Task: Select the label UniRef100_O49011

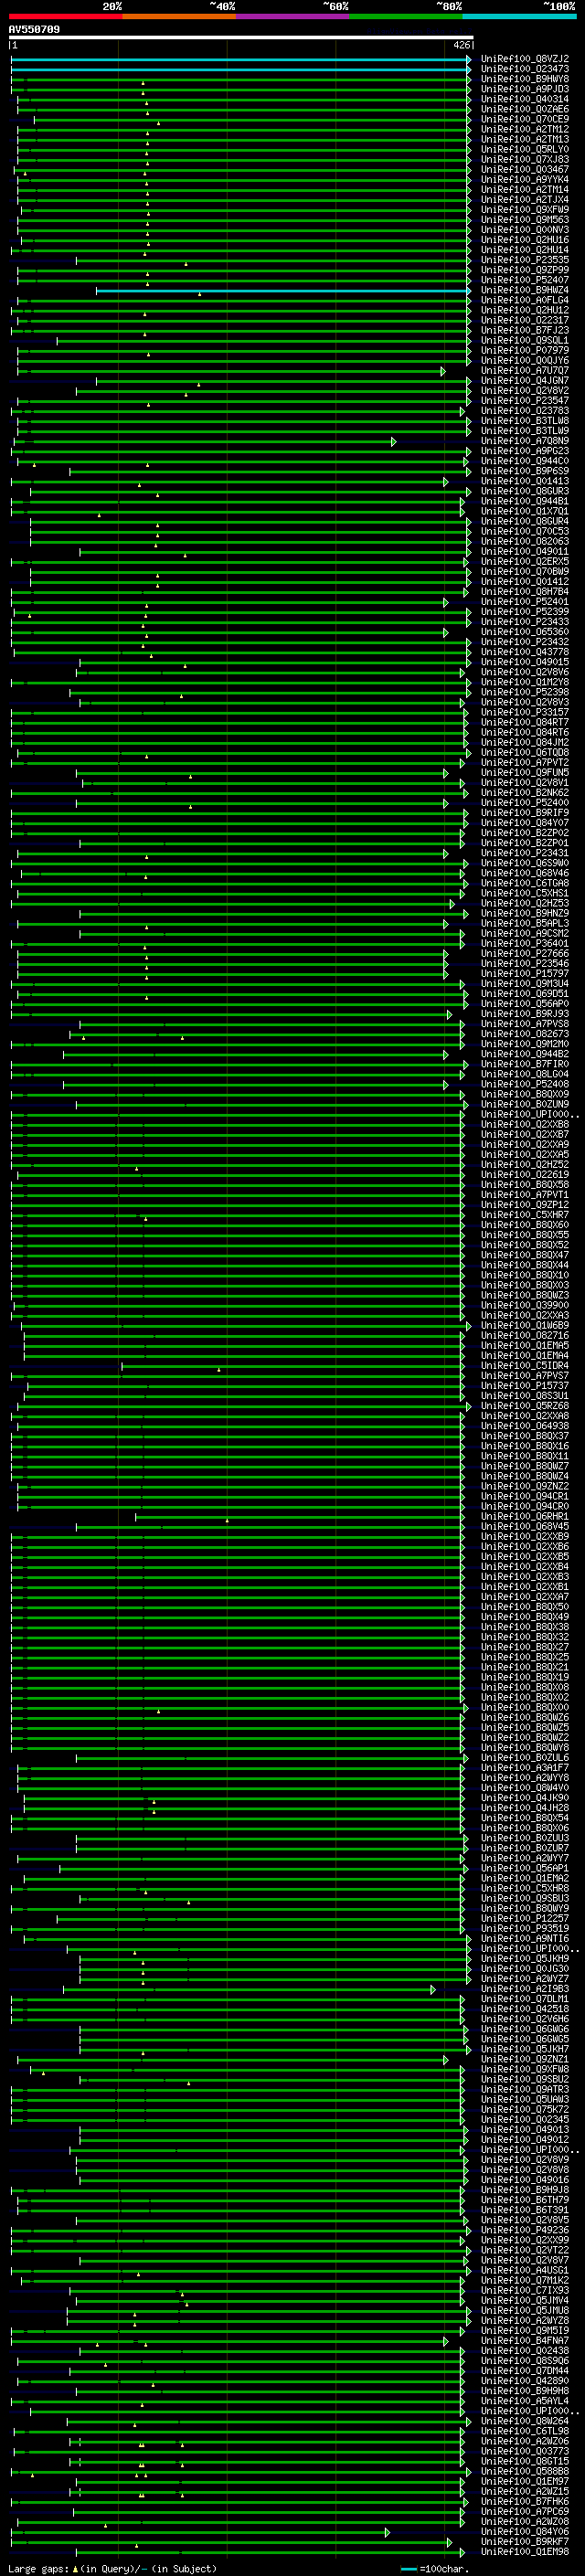Action: 525,552
